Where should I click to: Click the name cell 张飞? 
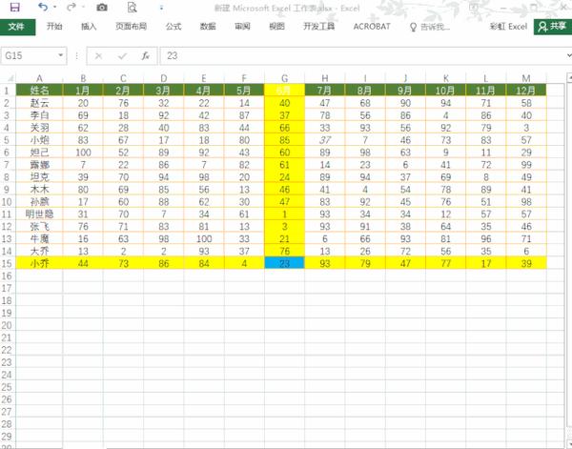(39, 227)
